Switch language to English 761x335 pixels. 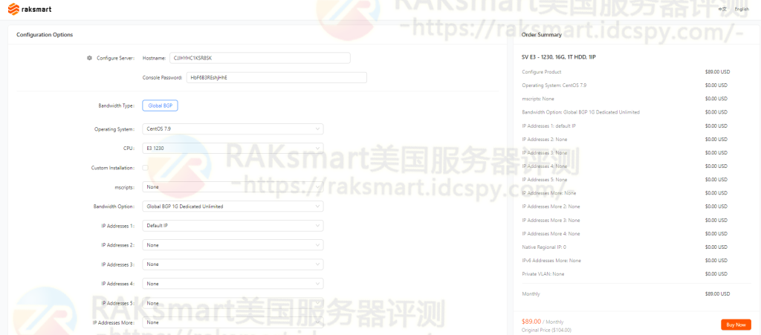742,9
